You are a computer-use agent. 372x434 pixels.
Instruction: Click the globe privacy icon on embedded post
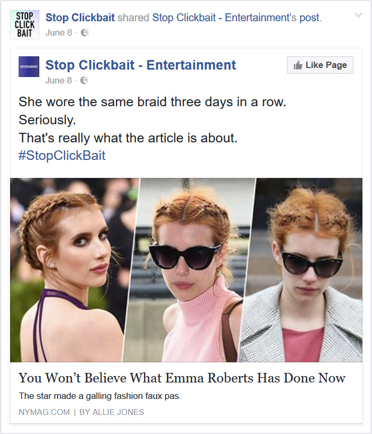point(84,80)
